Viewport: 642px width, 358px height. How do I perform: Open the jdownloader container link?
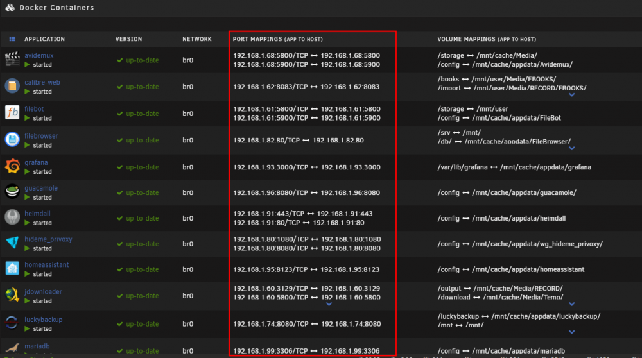44,292
